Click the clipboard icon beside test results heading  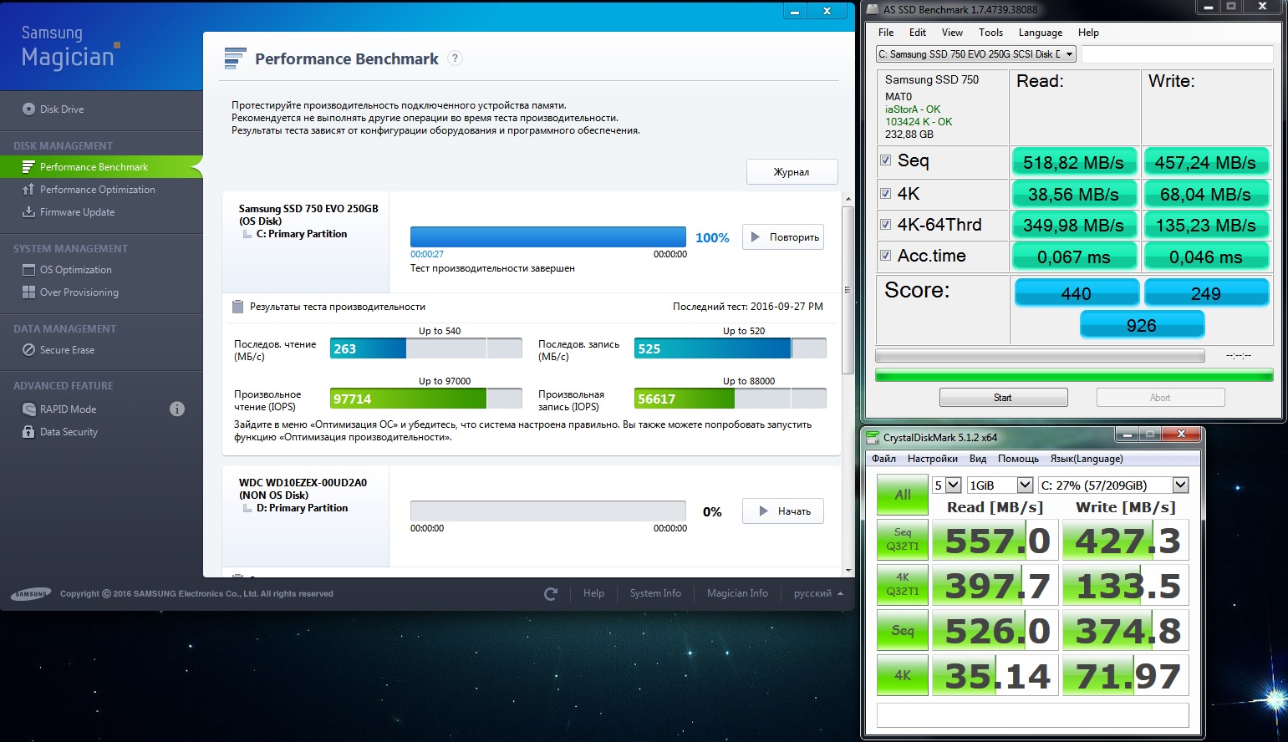pos(237,307)
